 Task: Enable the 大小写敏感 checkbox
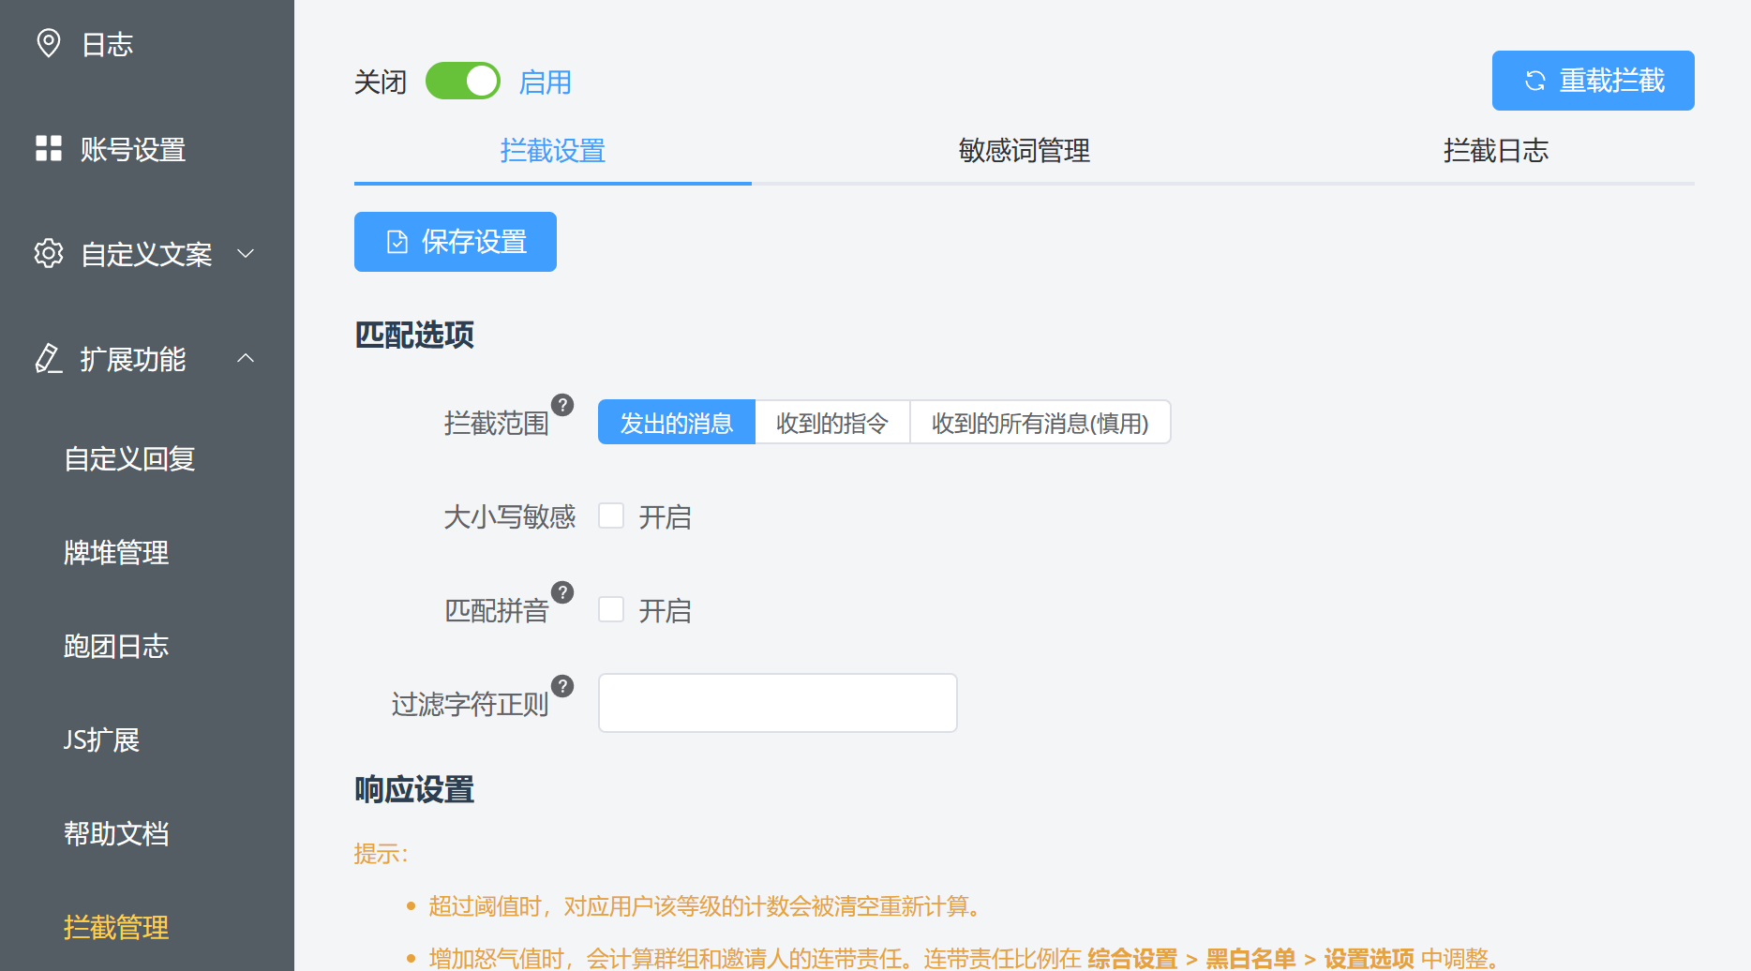[611, 515]
